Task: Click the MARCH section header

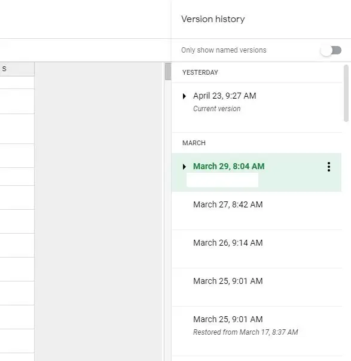Action: click(x=194, y=143)
